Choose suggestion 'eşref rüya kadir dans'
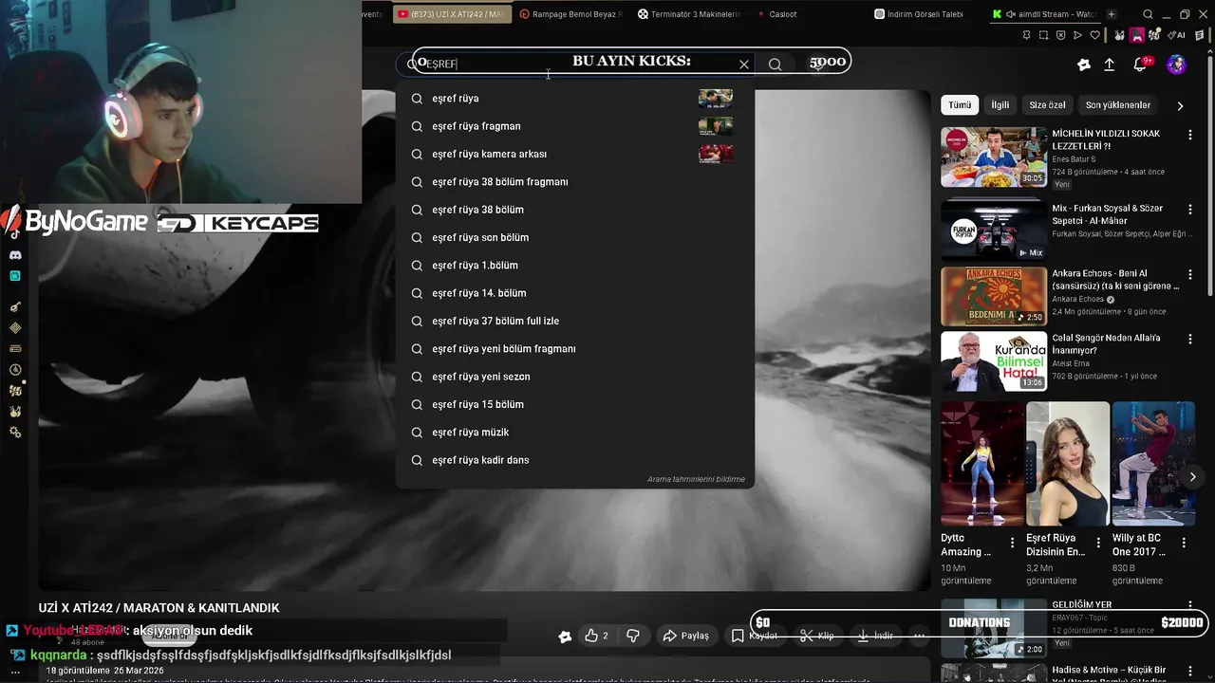 click(x=575, y=460)
